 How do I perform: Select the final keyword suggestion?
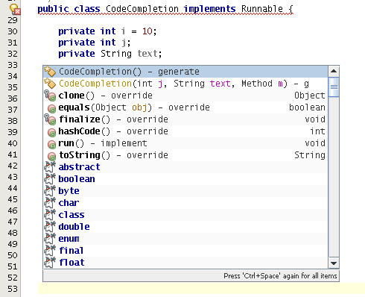pyautogui.click(x=185, y=251)
